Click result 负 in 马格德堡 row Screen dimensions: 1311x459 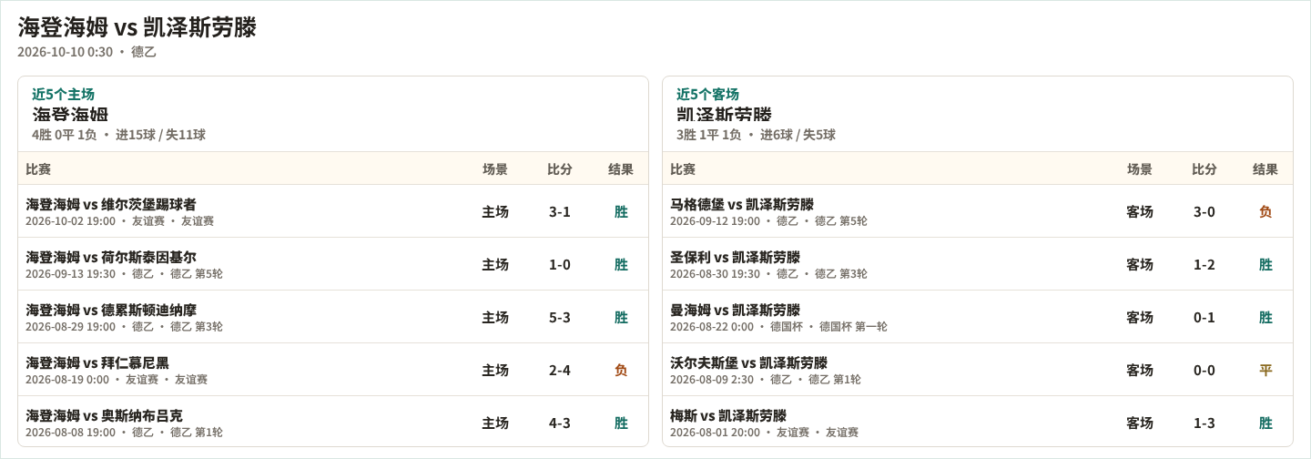coord(1265,211)
